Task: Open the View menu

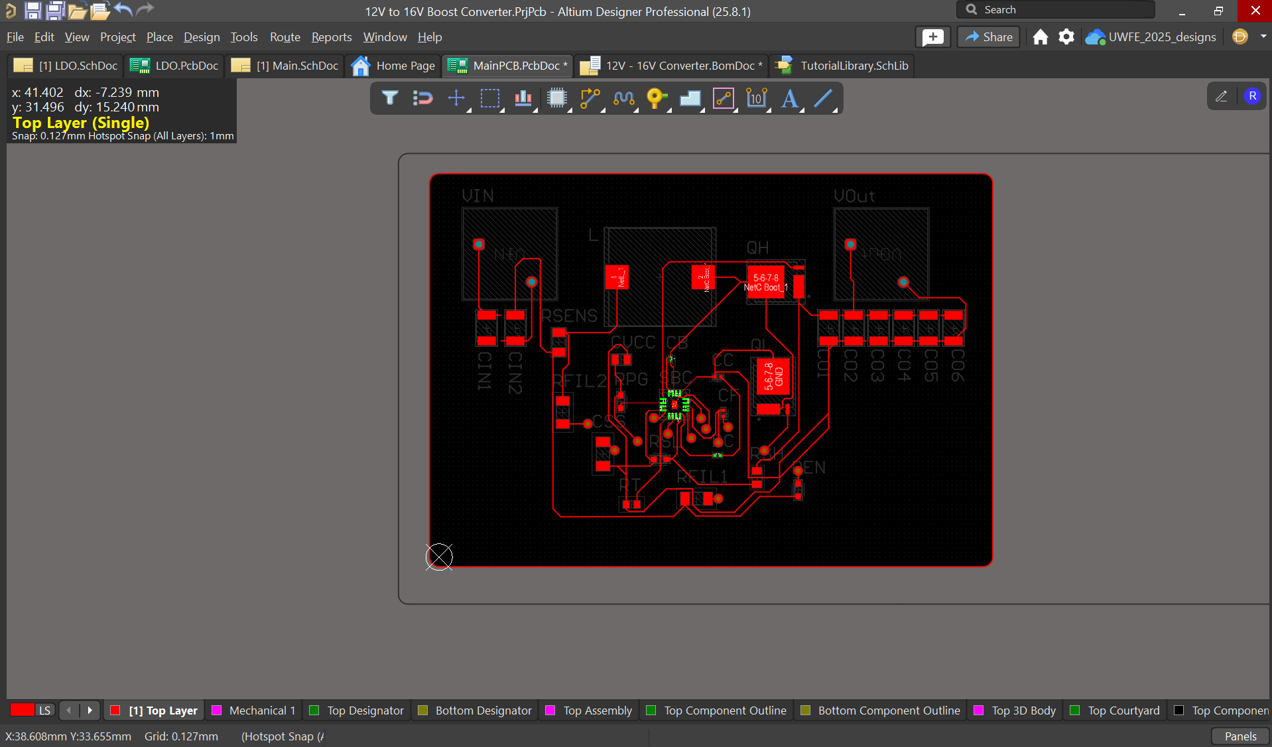Action: coord(77,37)
